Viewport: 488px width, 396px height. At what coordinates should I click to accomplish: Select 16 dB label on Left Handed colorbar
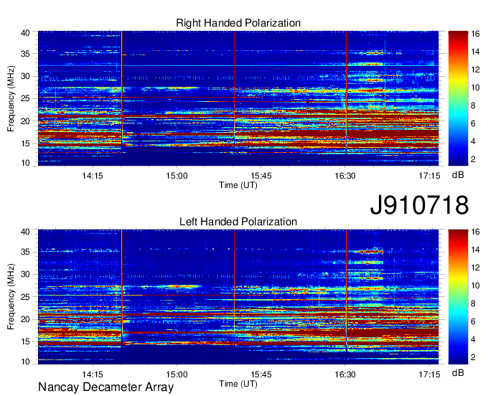pos(475,232)
